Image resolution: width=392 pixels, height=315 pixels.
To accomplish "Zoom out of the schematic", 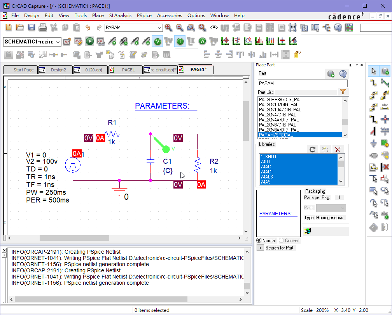I will pos(180,28).
